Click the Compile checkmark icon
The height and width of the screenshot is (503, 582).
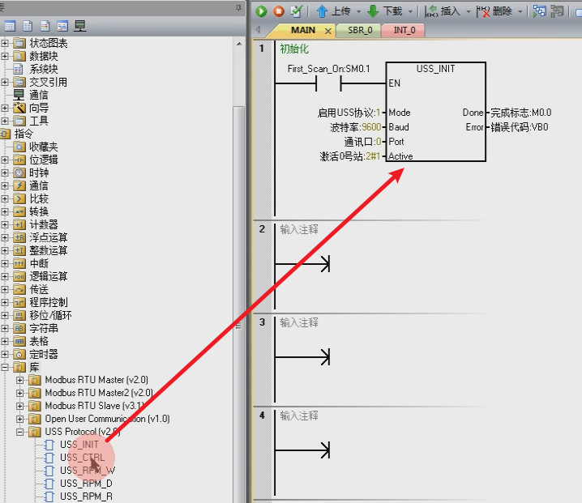(x=296, y=11)
